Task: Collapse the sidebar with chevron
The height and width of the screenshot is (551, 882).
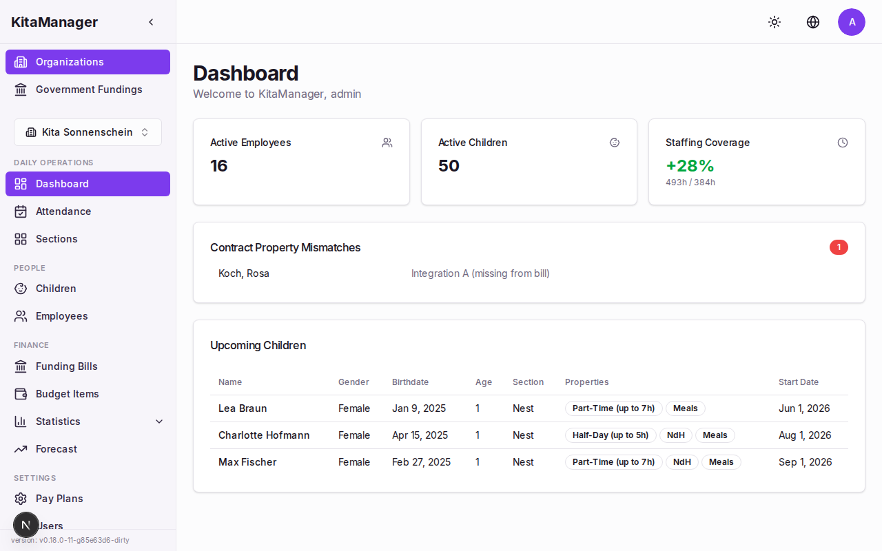Action: [151, 21]
